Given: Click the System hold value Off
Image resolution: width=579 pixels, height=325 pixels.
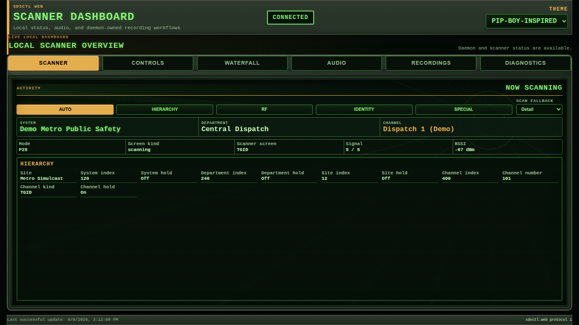Looking at the screenshot, I should pyautogui.click(x=145, y=179).
